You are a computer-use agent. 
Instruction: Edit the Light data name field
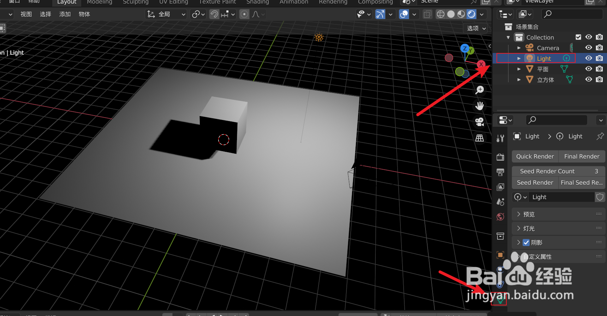pos(562,197)
